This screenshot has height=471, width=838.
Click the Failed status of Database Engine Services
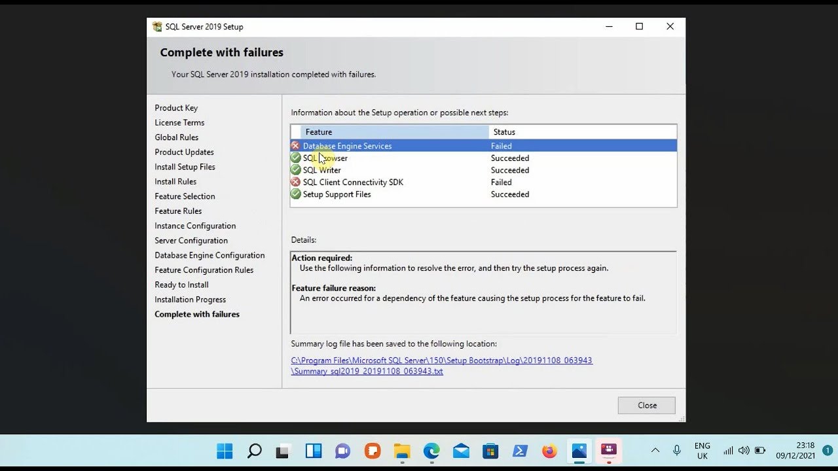pyautogui.click(x=501, y=146)
